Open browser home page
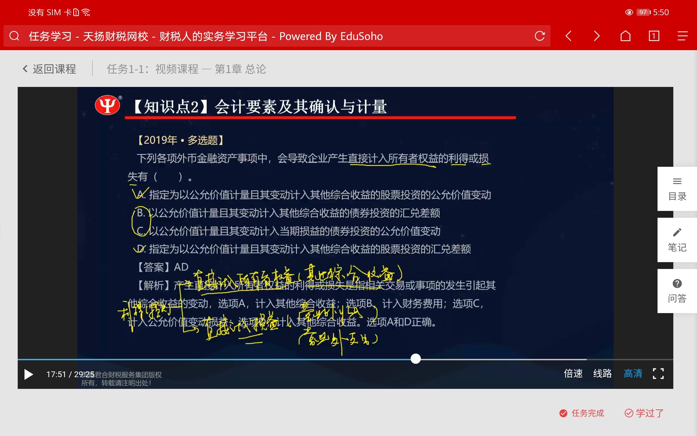This screenshot has height=436, width=697. point(625,36)
